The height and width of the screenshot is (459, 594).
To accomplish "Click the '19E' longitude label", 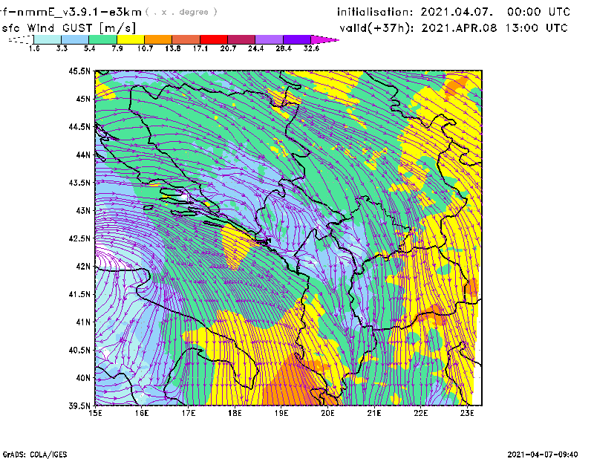I will click(281, 413).
